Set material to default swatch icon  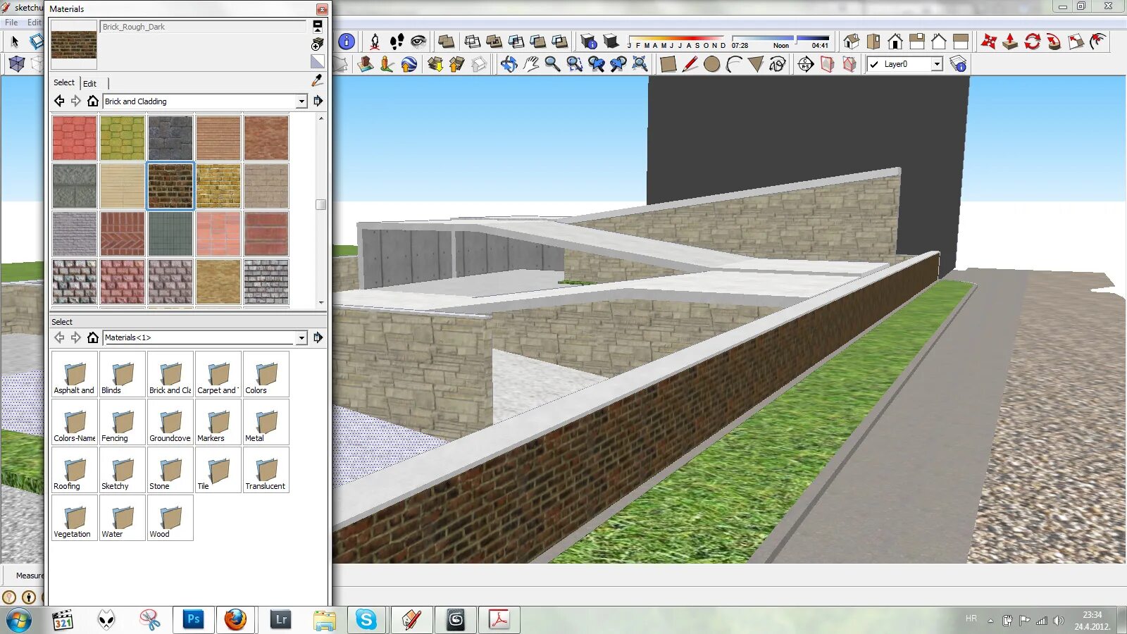(x=318, y=62)
